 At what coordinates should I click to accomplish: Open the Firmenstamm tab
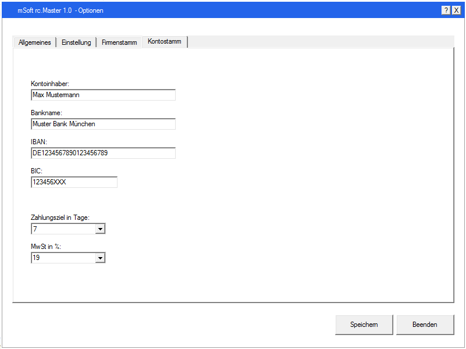[x=119, y=42]
